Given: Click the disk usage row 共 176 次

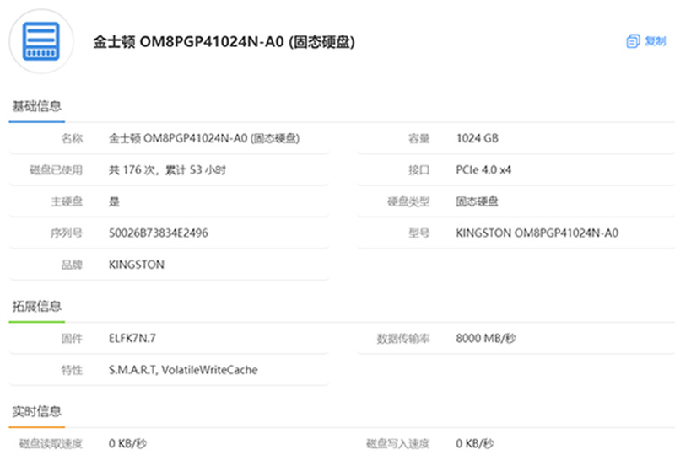Looking at the screenshot, I should (x=167, y=170).
